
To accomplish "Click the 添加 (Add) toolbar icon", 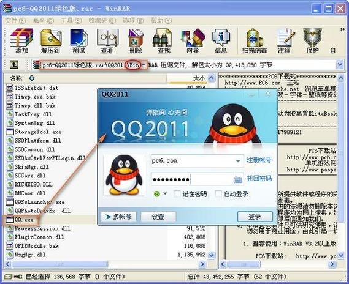I will pyautogui.click(x=21, y=41).
